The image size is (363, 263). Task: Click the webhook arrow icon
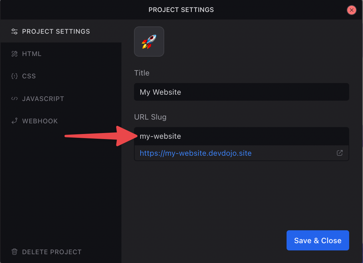tap(14, 121)
